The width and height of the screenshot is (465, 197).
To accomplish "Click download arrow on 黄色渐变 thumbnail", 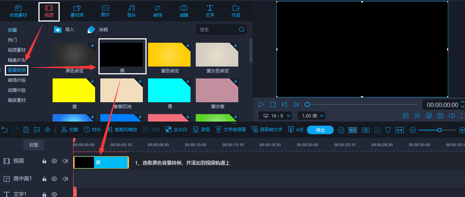I will (x=188, y=45).
